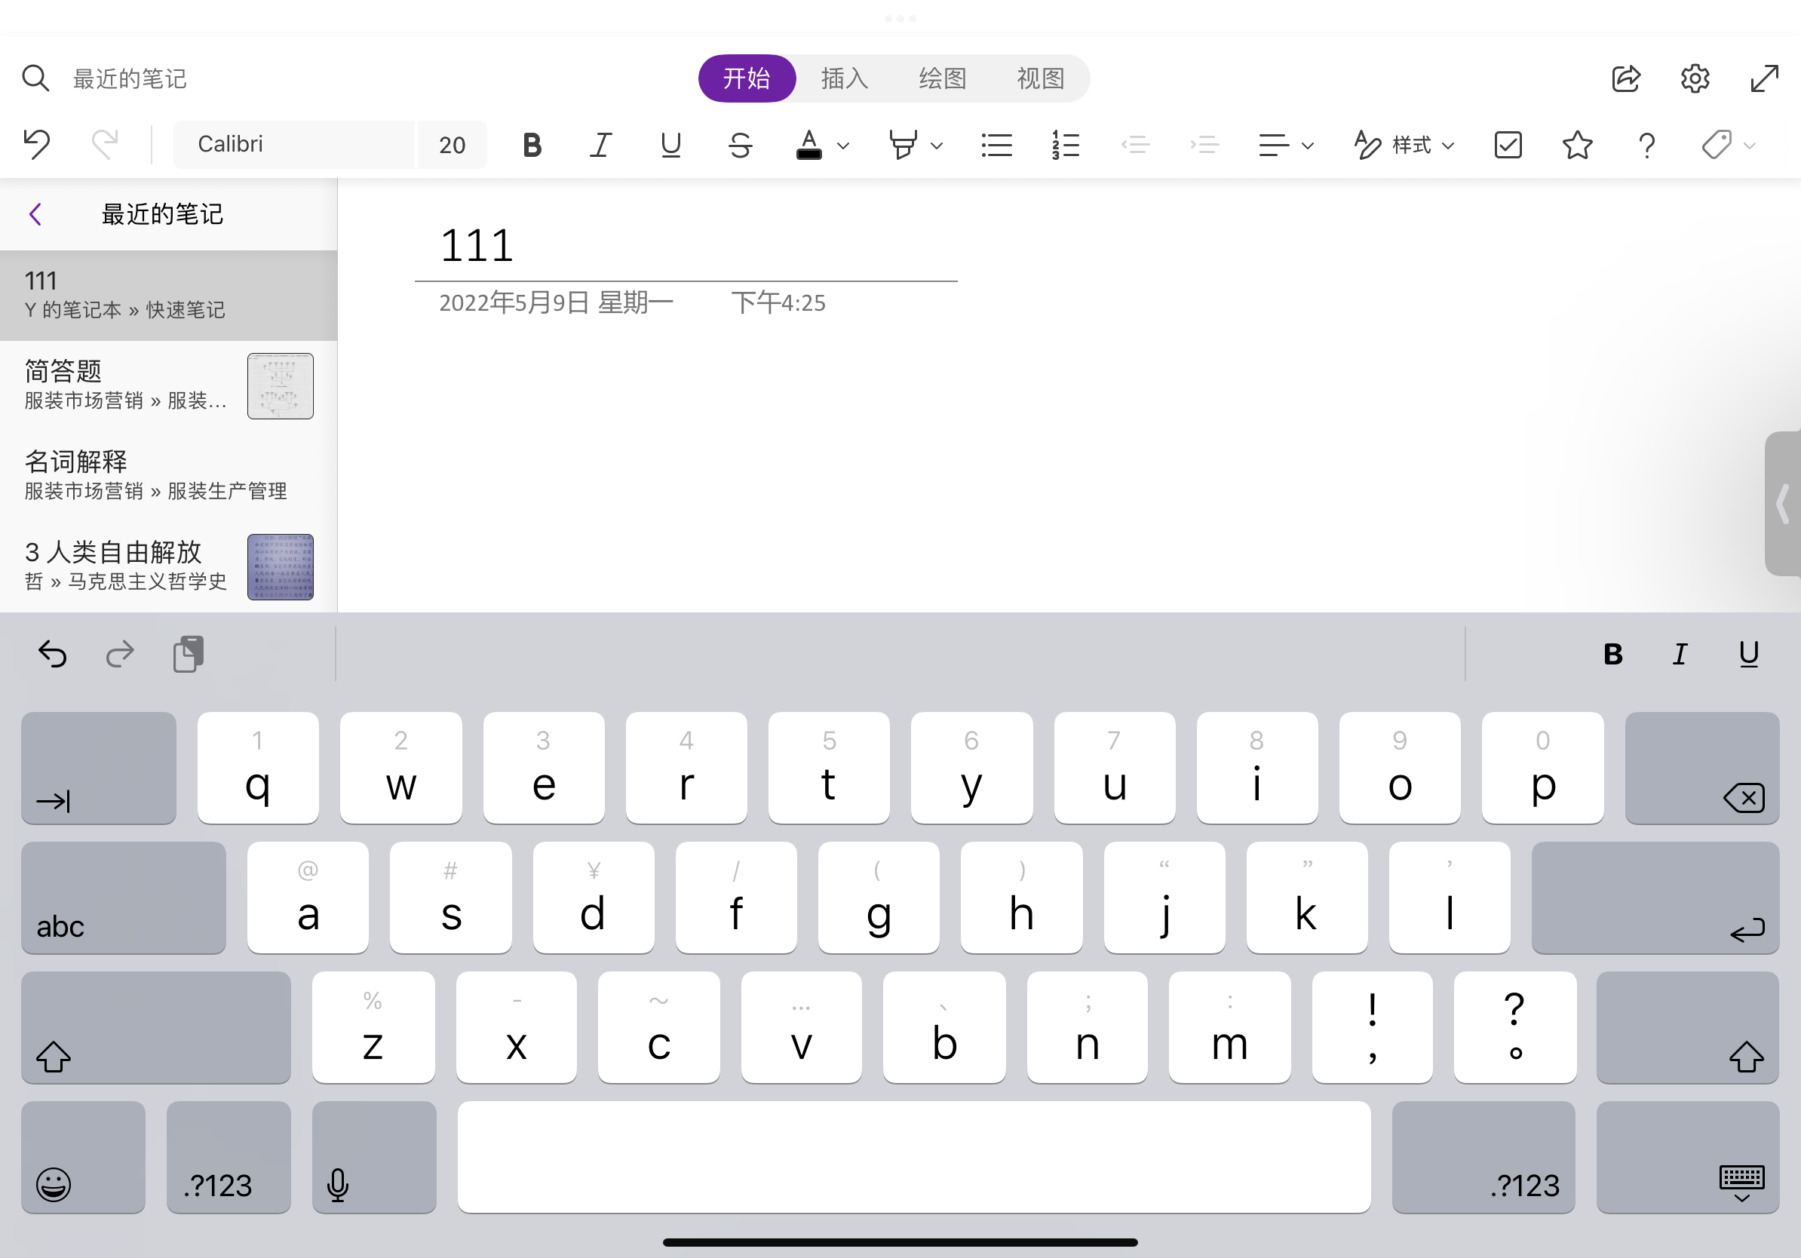Viewport: 1801px width, 1258px height.
Task: Open the 绘图 tab
Action: (942, 78)
